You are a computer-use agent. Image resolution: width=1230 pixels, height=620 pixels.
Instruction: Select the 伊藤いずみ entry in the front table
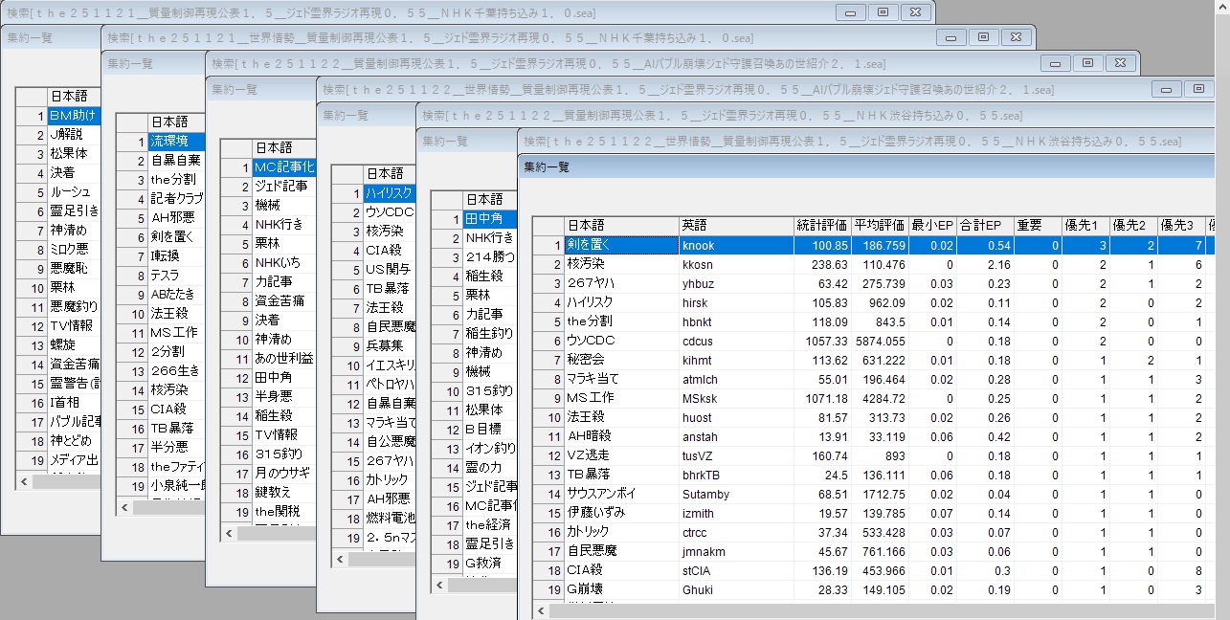point(620,513)
